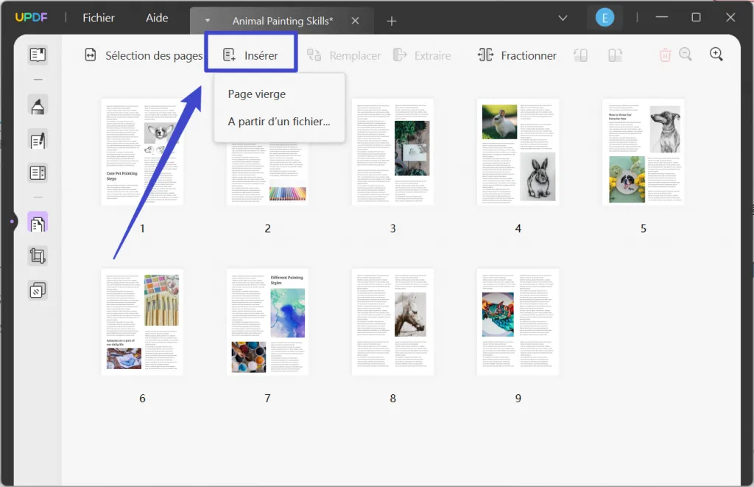Rotate pages clockwise
This screenshot has width=754, height=487.
tap(615, 55)
